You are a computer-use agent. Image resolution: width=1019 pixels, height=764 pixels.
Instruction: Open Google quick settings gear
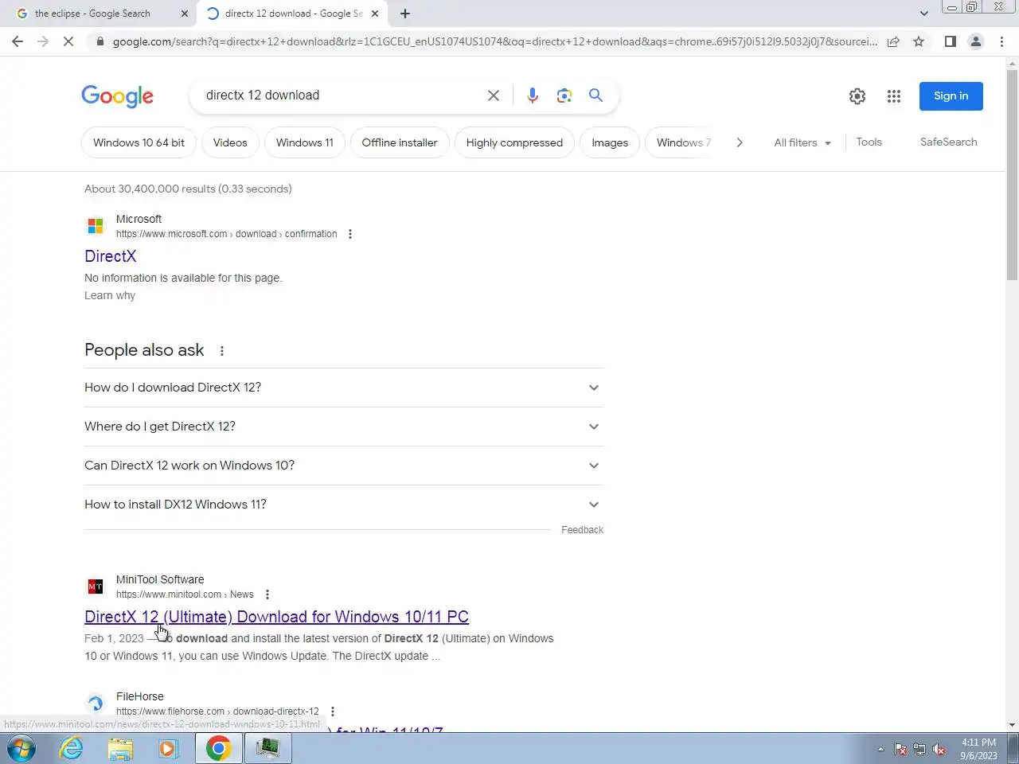pos(857,96)
